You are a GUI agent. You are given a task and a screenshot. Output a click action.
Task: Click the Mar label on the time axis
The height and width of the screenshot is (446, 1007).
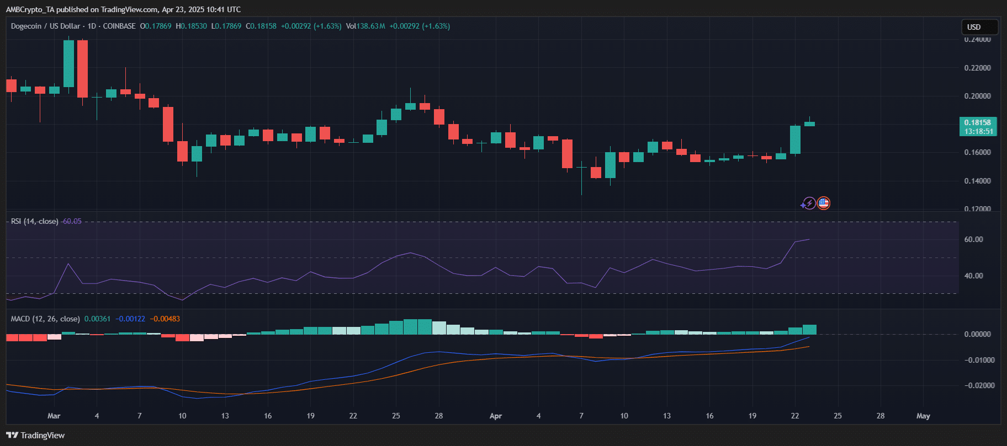pyautogui.click(x=54, y=416)
